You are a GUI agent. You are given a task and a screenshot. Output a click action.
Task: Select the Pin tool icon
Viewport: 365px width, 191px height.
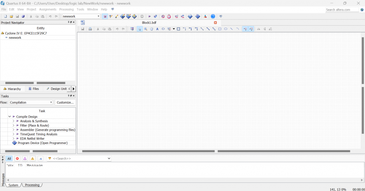coord(169,29)
